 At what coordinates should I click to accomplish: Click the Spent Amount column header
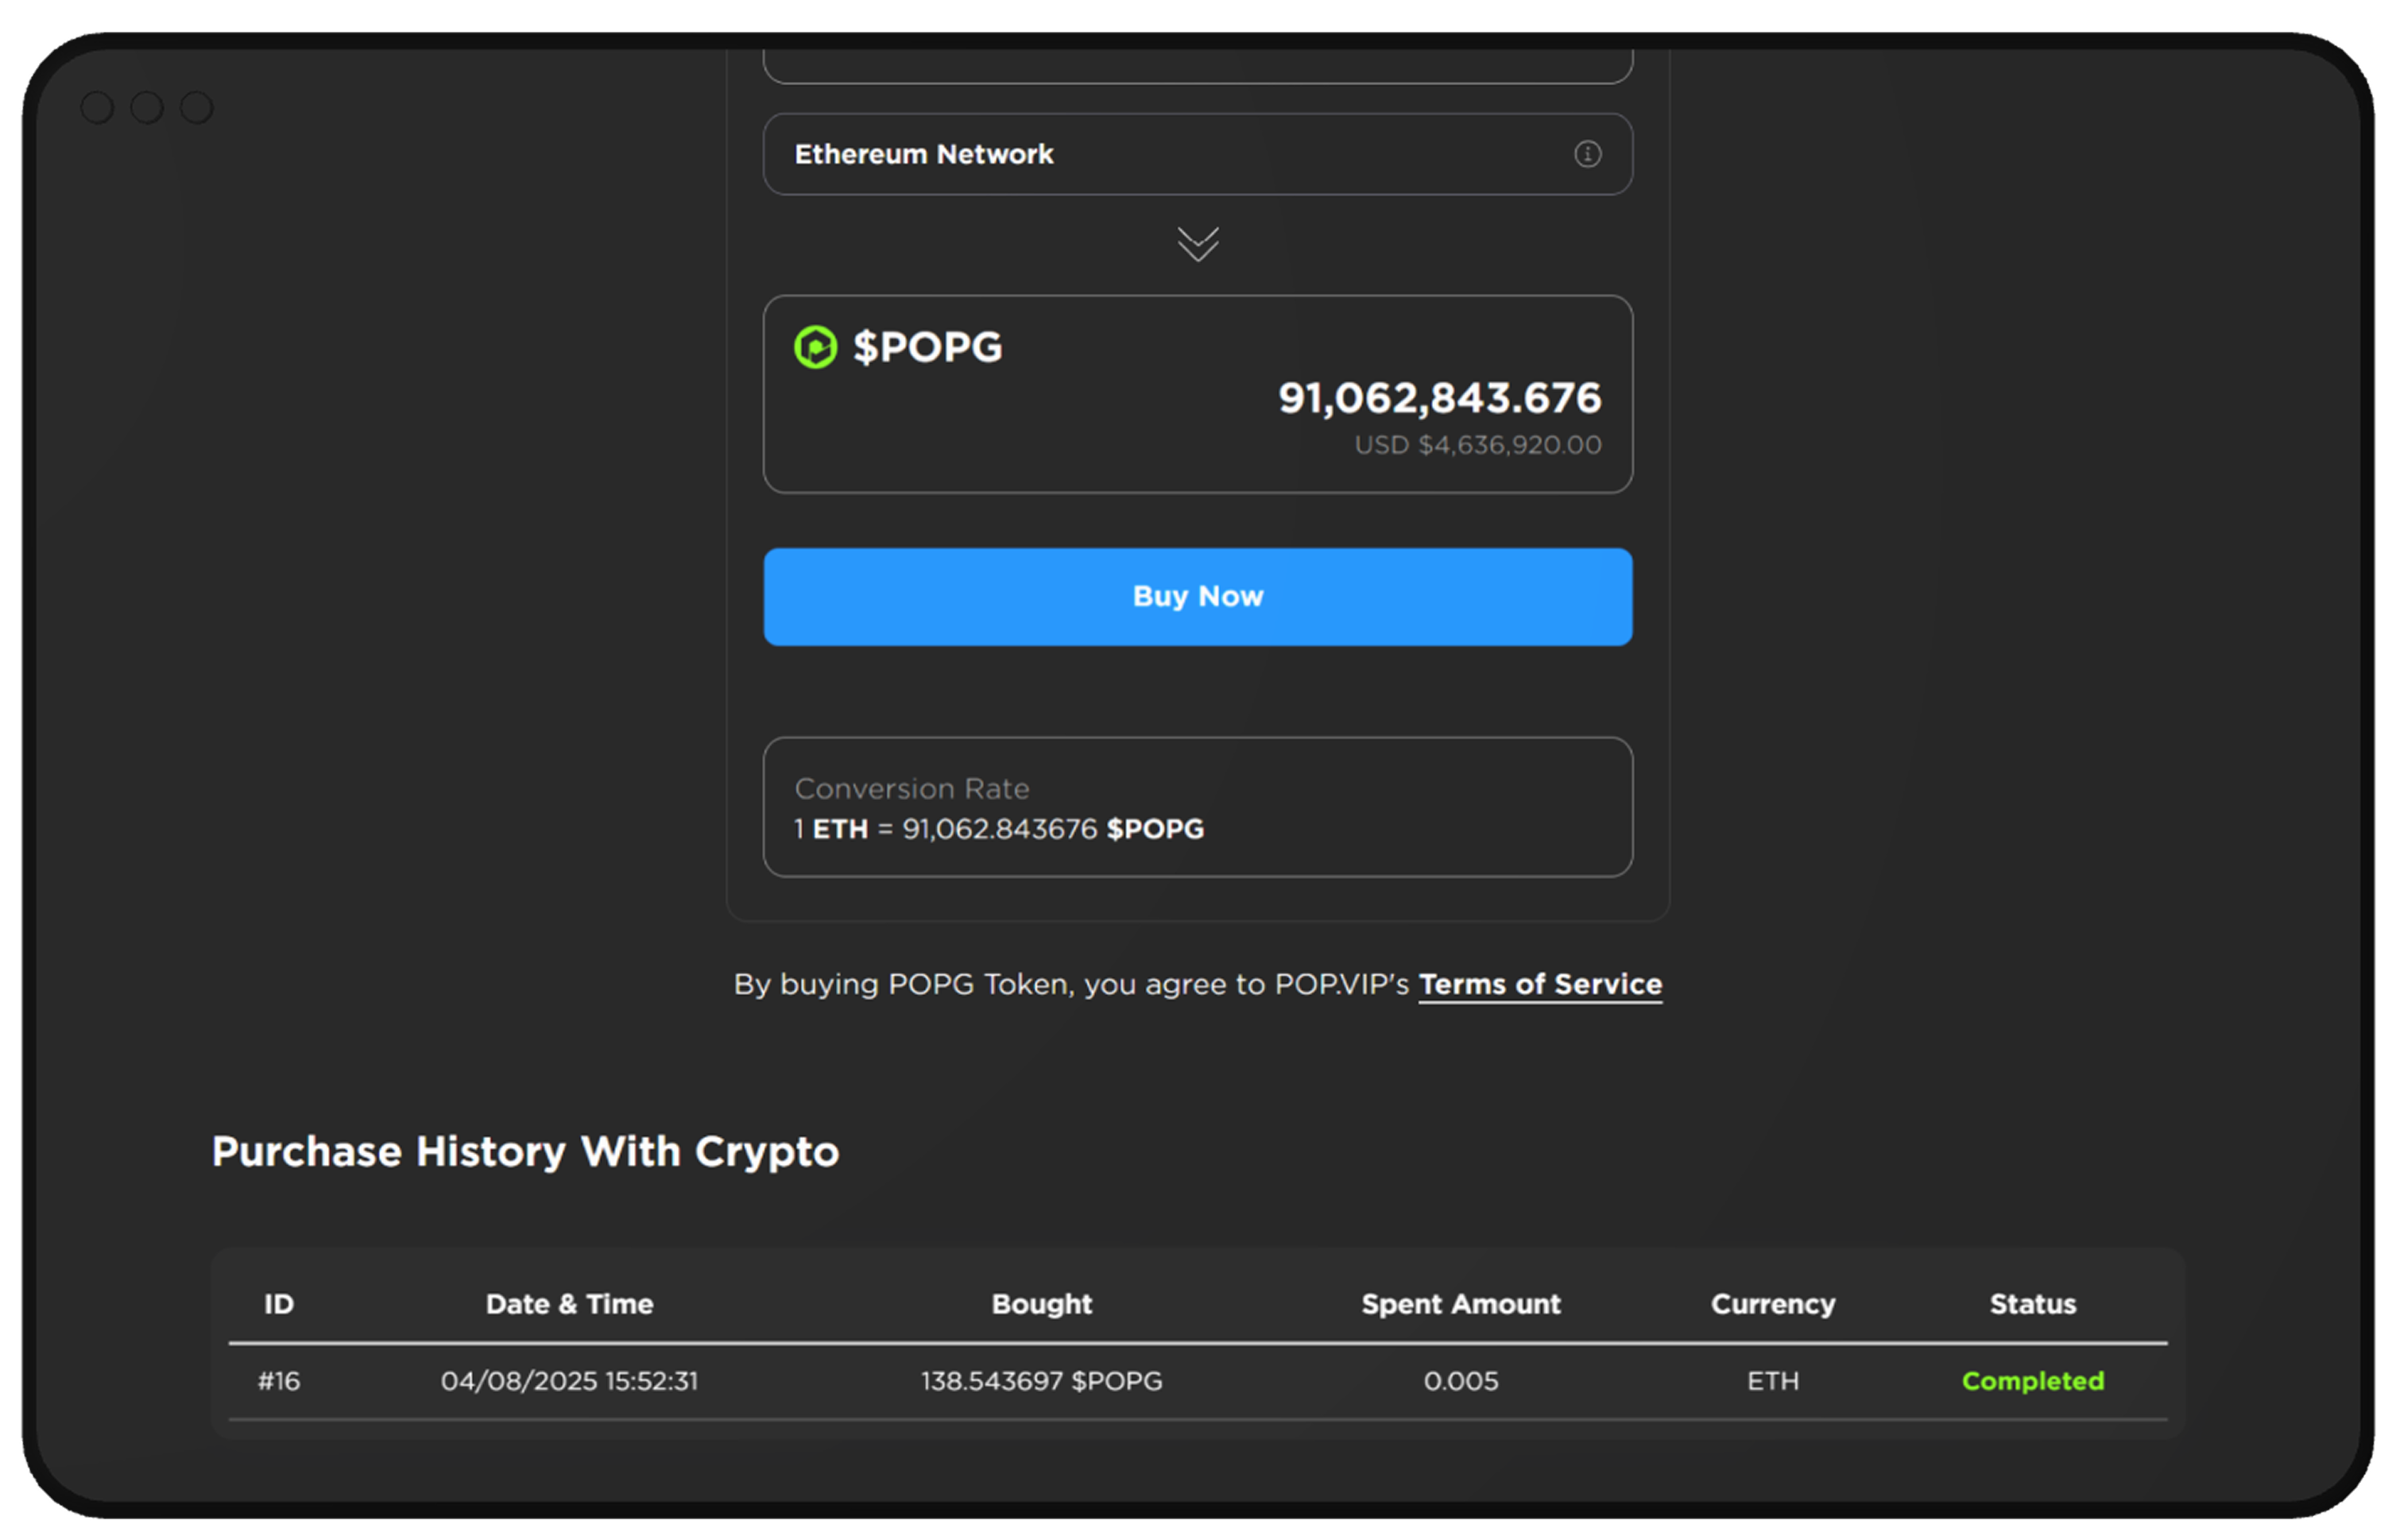pos(1460,1304)
